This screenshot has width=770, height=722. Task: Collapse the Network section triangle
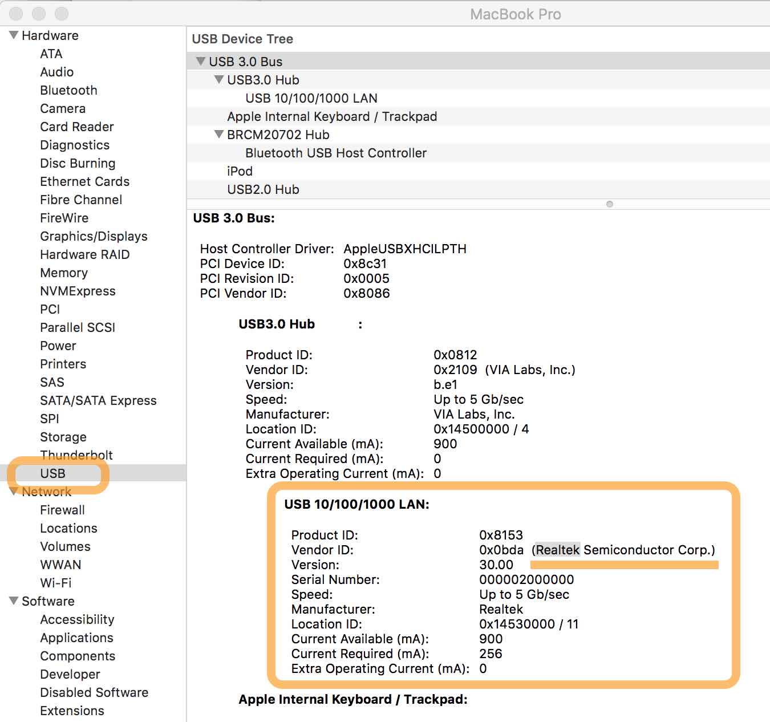pos(14,492)
